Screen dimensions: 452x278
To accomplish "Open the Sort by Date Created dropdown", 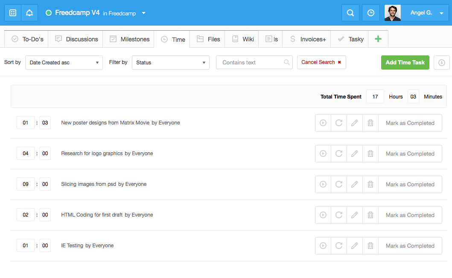I will click(x=64, y=63).
